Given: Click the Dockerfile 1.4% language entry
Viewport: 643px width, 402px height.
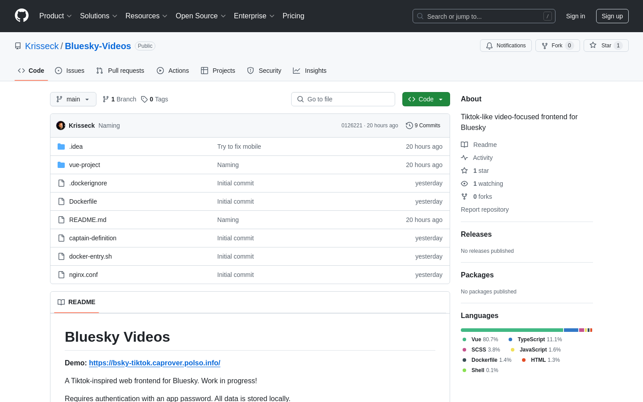Looking at the screenshot, I should pos(487,360).
